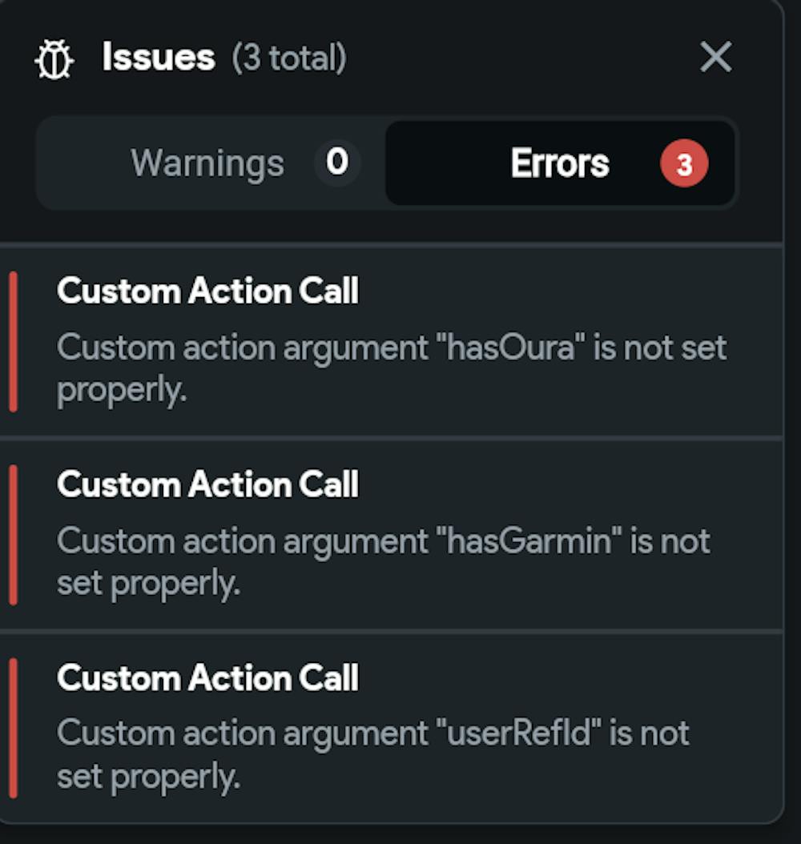The width and height of the screenshot is (801, 844).
Task: Switch to the Errors tab
Action: [559, 163]
